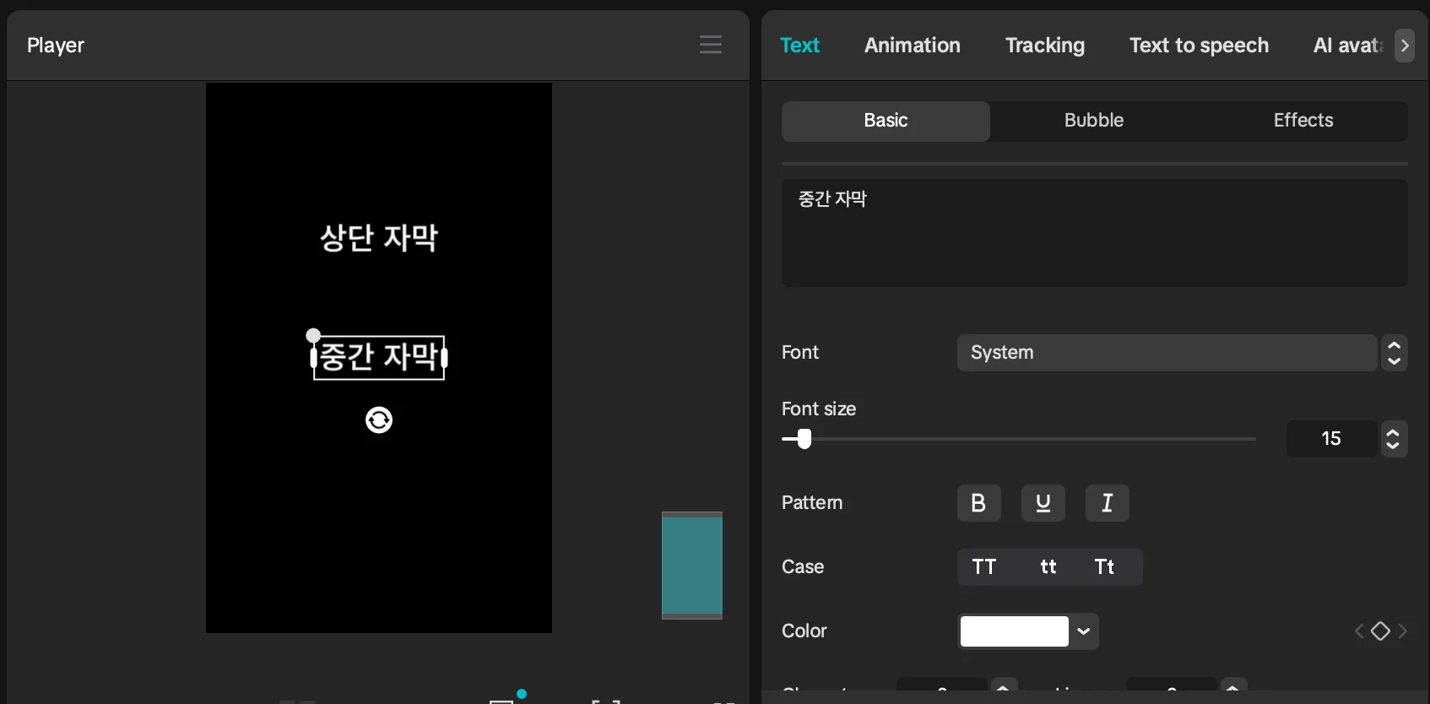Open the Player panel hamburger menu

point(710,45)
